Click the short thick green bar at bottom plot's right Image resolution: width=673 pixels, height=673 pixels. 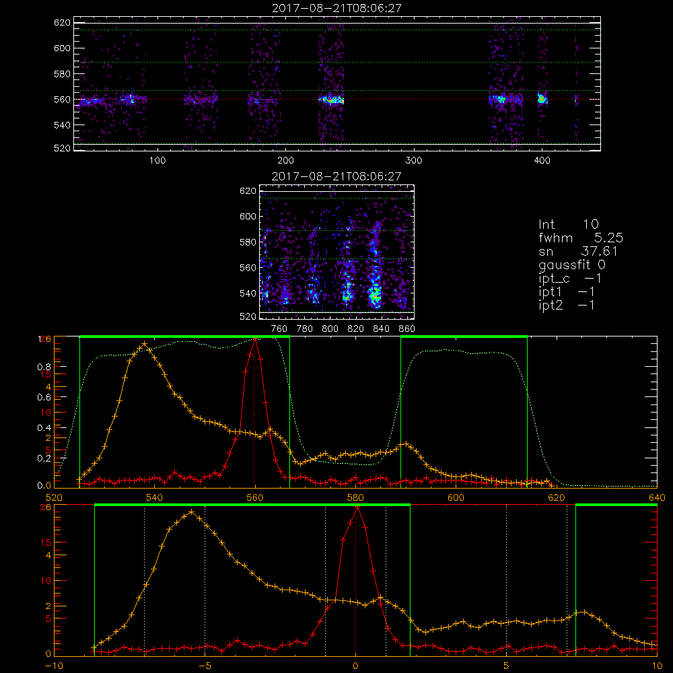[616, 505]
